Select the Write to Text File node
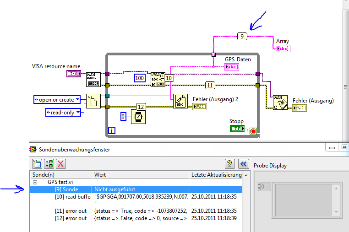349x232 pixels. [180, 101]
